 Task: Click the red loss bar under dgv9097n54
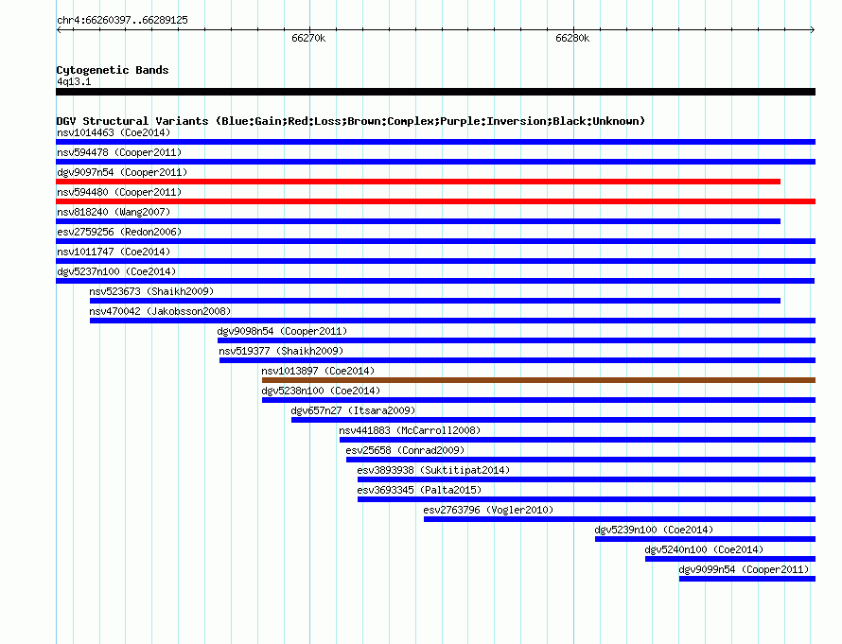pyautogui.click(x=418, y=182)
